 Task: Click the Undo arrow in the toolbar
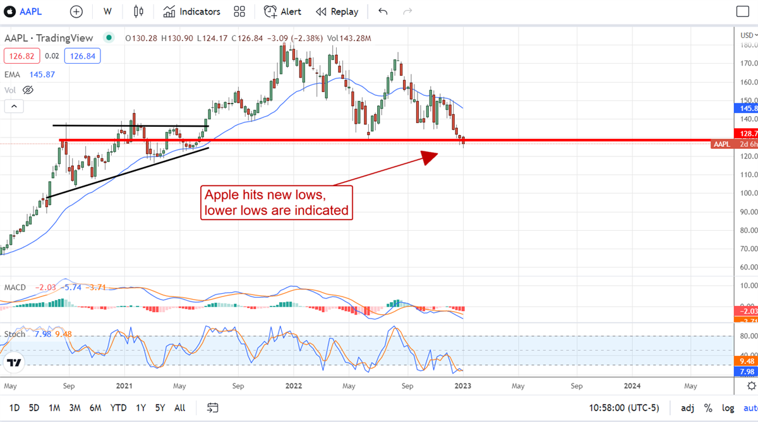pos(383,11)
